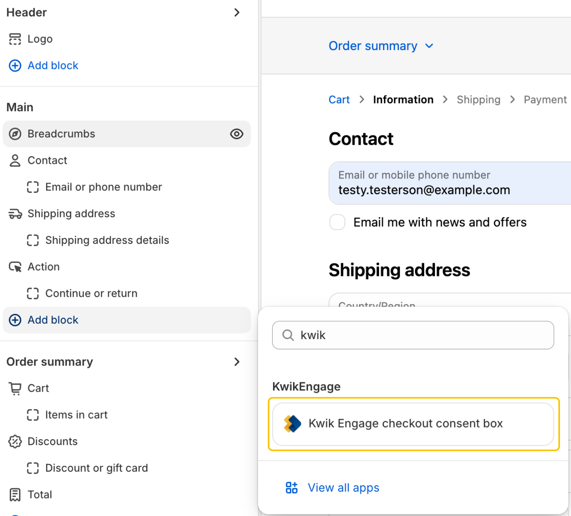Click the Shipping breadcrumb
The image size is (571, 516).
point(478,100)
